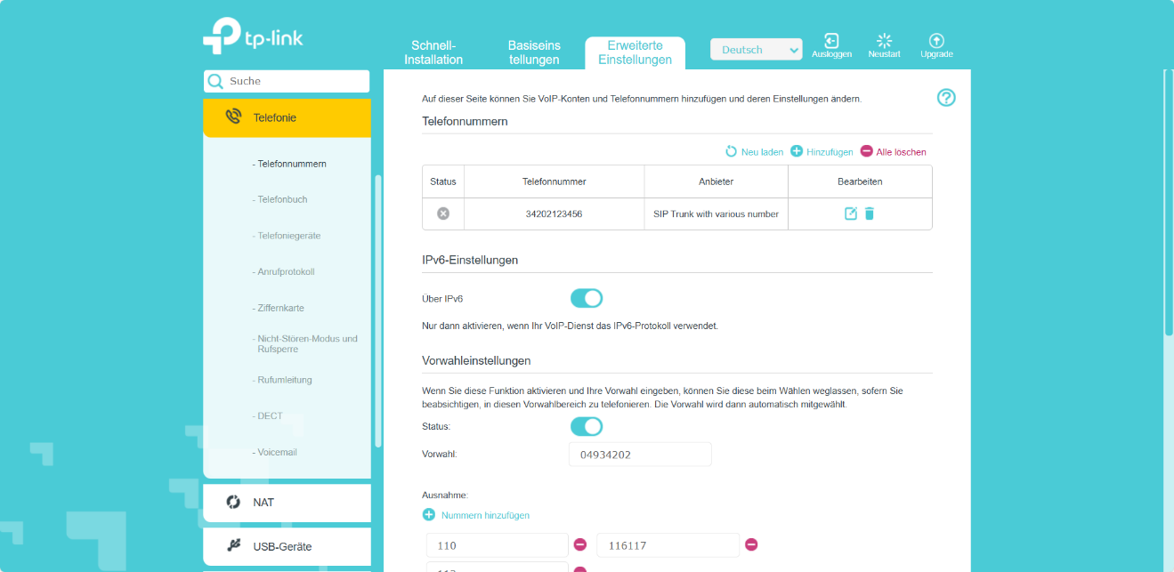
Task: Remove exception 116117 with minus icon
Action: (x=751, y=544)
